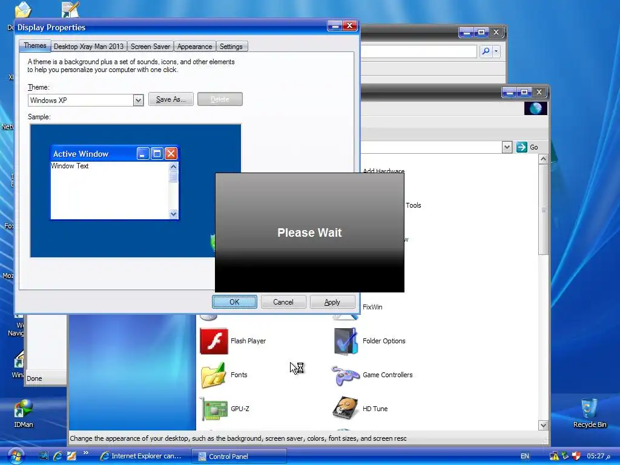Click the Folder Options label
Screen dimensions: 620x465
[384, 341]
